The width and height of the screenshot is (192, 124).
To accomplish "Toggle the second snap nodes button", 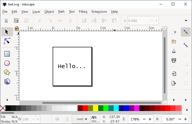I will (186, 45).
